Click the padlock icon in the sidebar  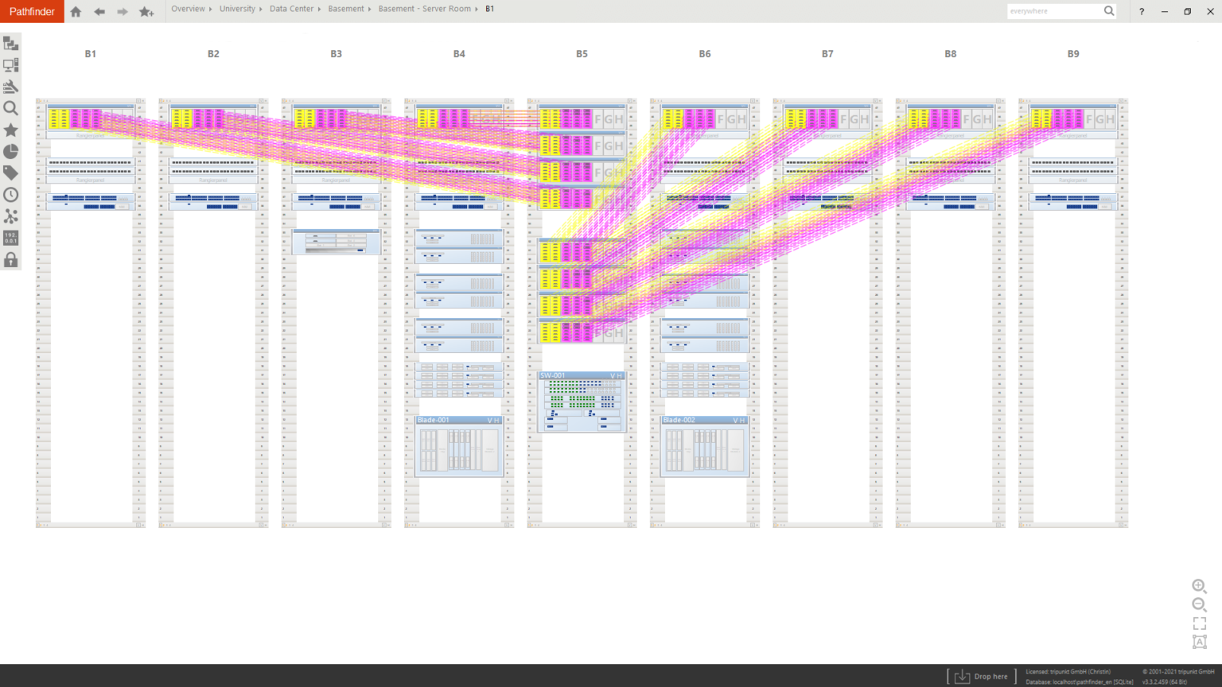point(10,259)
